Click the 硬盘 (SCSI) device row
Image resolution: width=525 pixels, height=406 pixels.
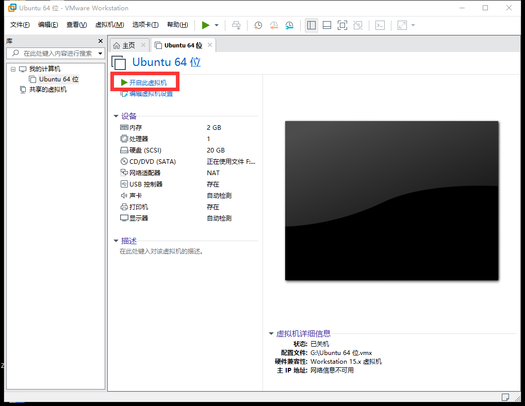189,150
